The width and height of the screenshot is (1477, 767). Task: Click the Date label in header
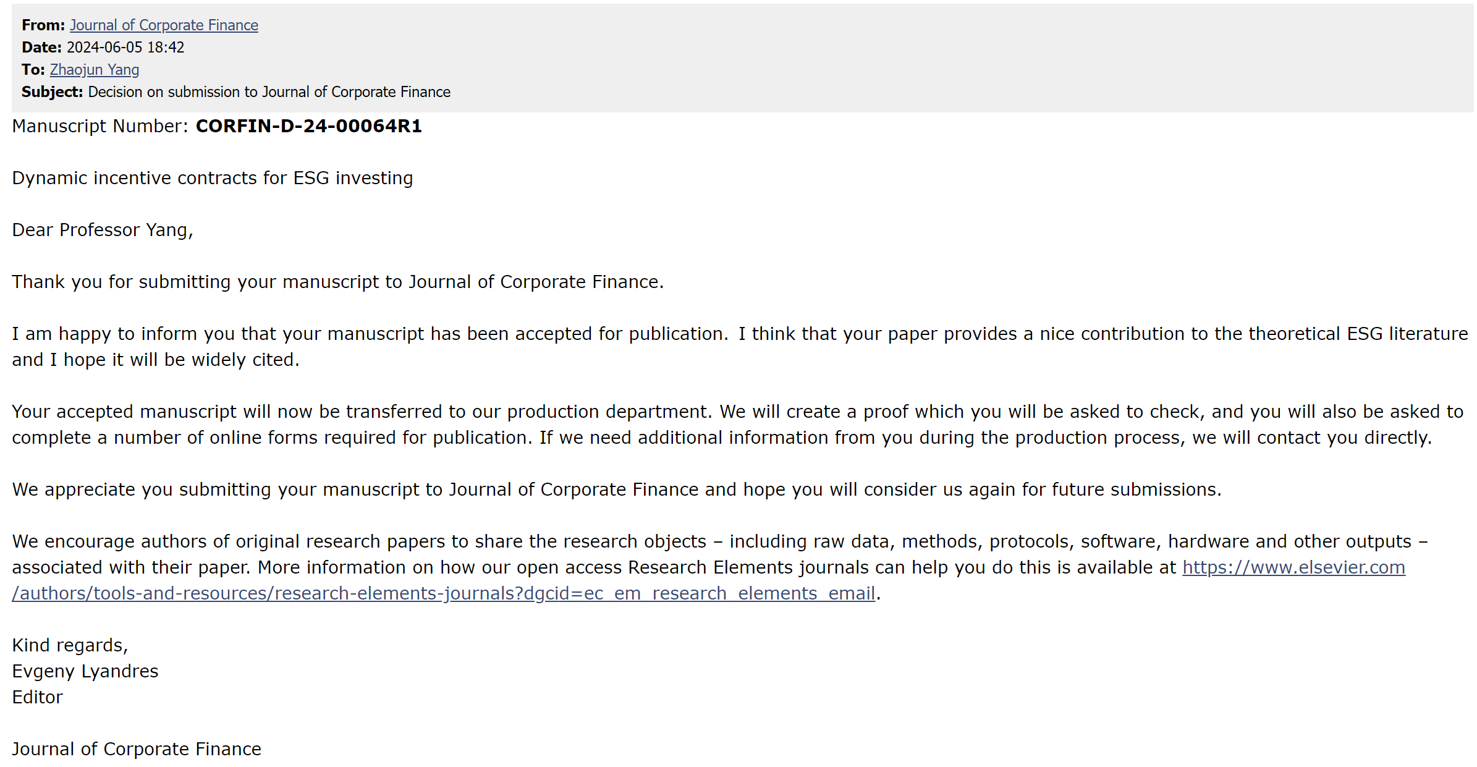41,48
